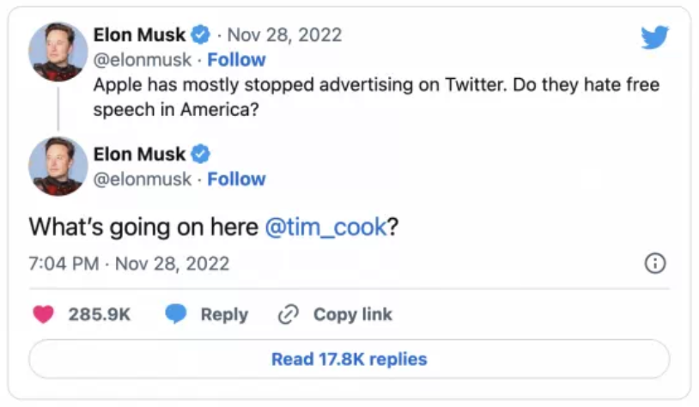Screen dimensions: 699x407
Task: Follow from the top tweet's Follow link
Action: (236, 60)
